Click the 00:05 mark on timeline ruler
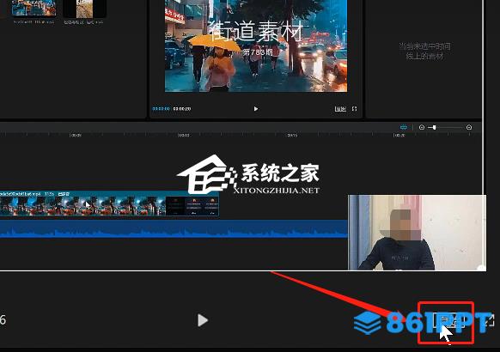 [x=76, y=136]
